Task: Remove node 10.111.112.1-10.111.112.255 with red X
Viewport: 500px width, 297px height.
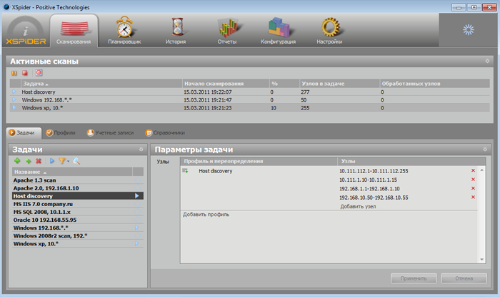Action: [x=473, y=171]
